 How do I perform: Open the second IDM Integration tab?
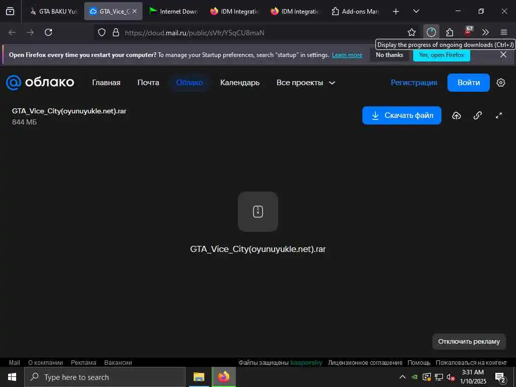295,11
